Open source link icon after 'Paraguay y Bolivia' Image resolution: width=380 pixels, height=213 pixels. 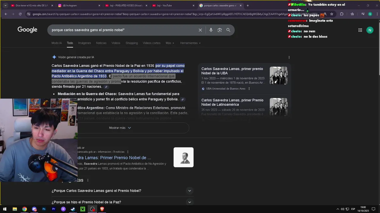tap(183, 99)
